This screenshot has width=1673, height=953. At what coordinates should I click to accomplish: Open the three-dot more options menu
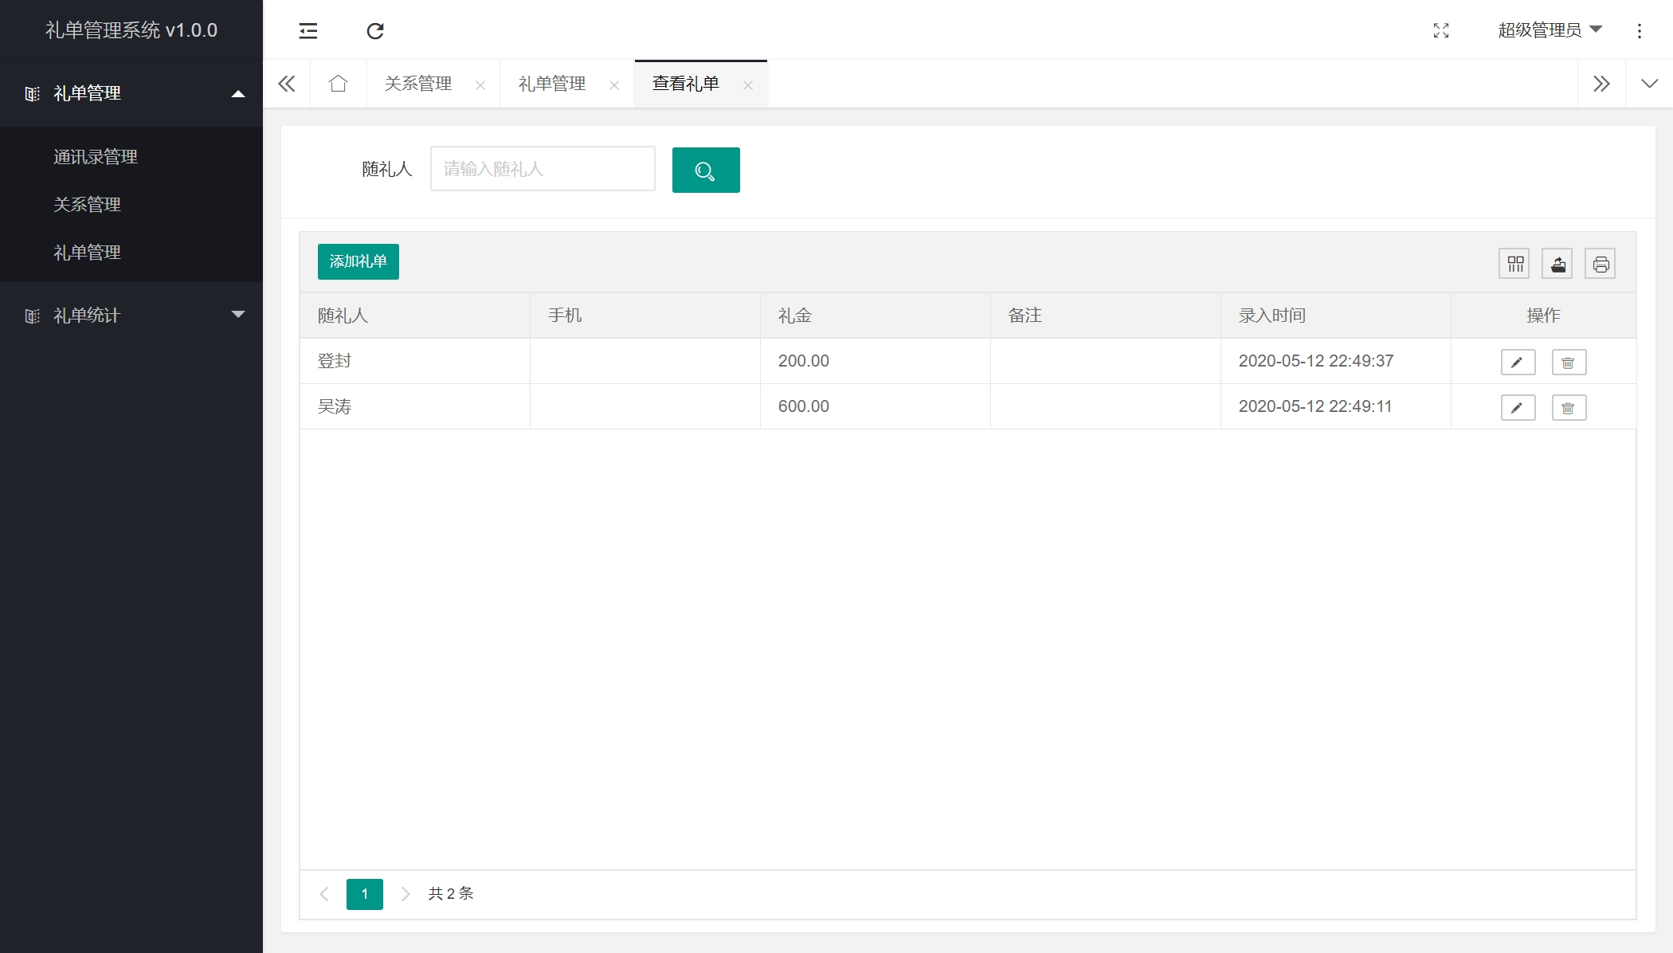point(1639,31)
